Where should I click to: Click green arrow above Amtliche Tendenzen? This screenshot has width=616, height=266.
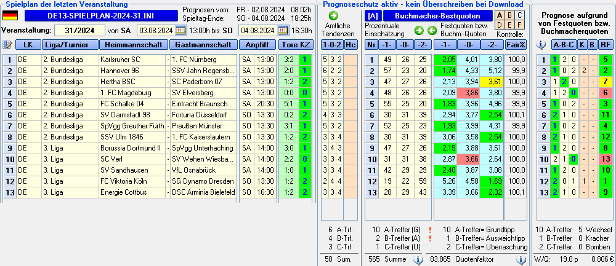coord(333,16)
